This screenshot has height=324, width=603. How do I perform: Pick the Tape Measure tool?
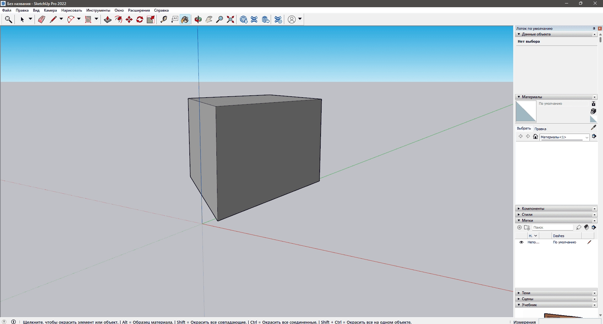click(x=164, y=19)
